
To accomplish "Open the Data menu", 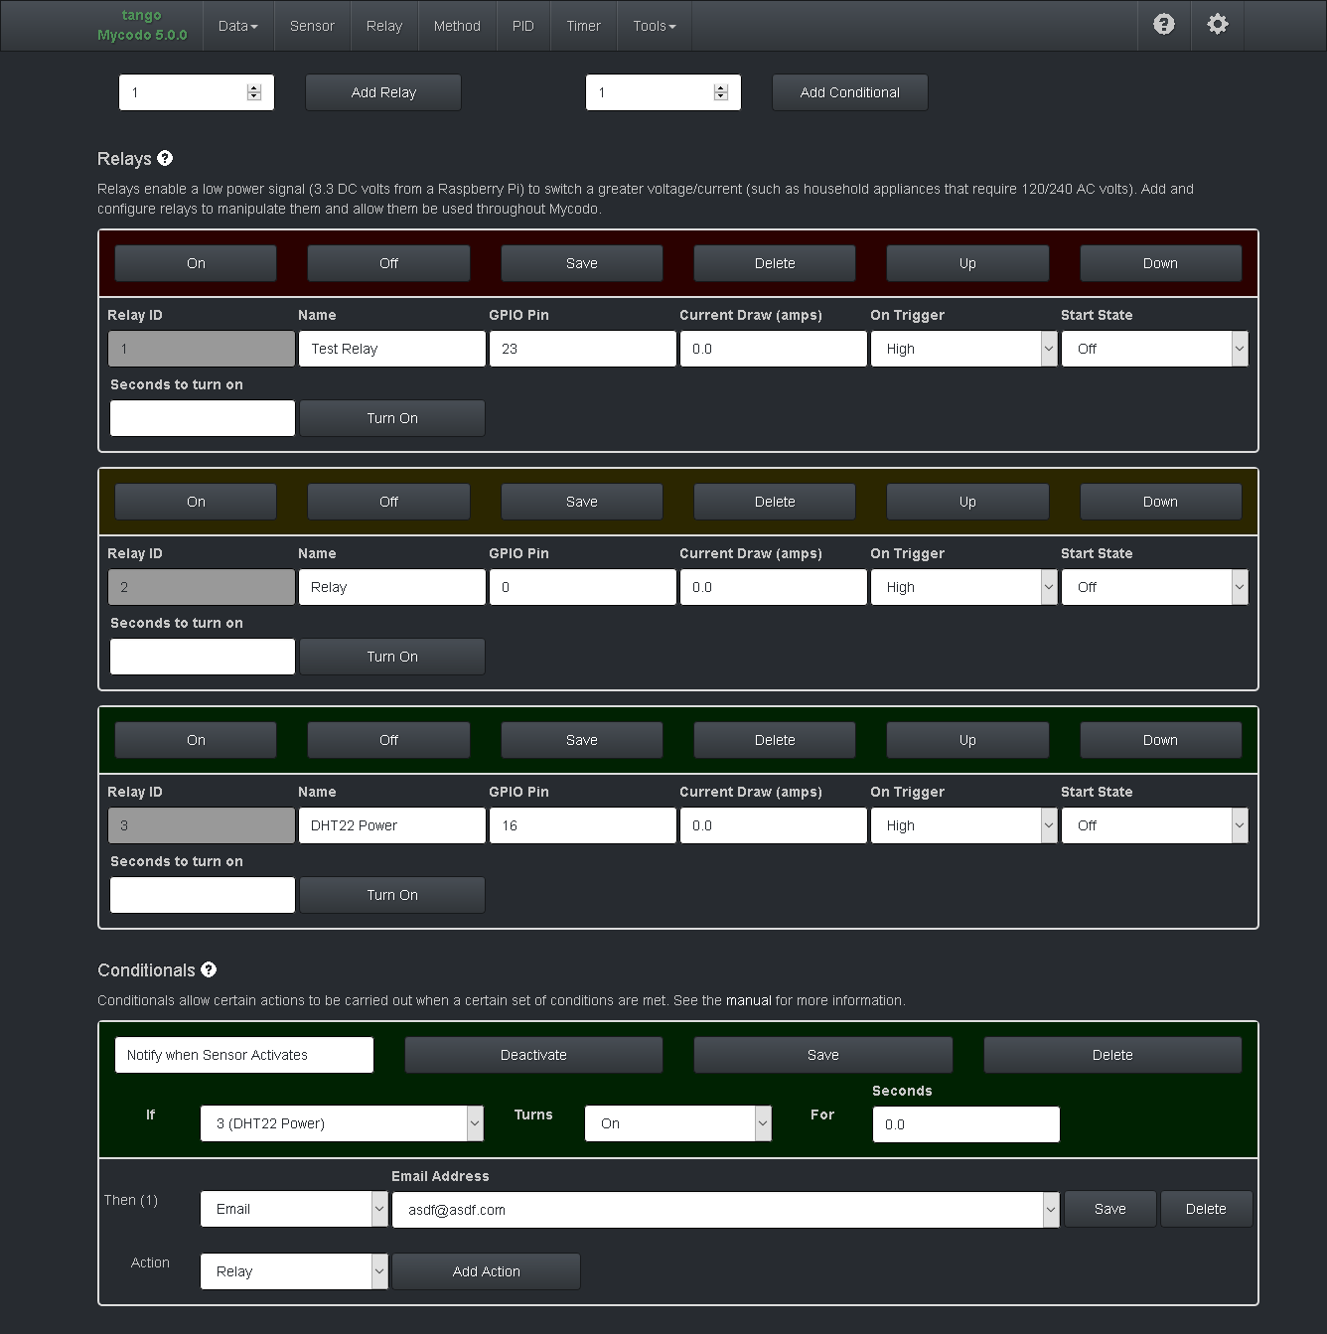I will [237, 26].
